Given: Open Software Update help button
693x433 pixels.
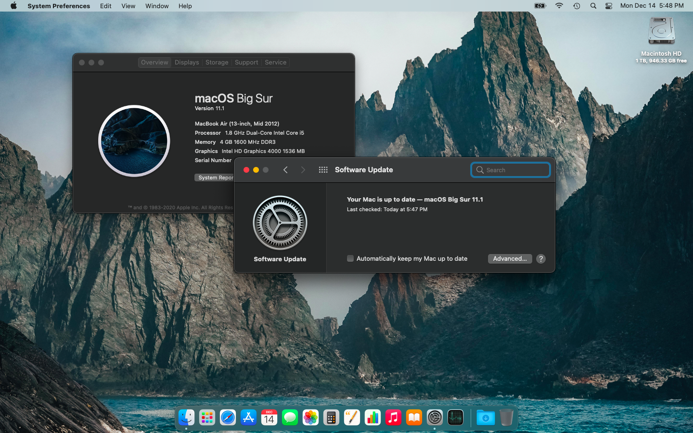Looking at the screenshot, I should click(541, 259).
